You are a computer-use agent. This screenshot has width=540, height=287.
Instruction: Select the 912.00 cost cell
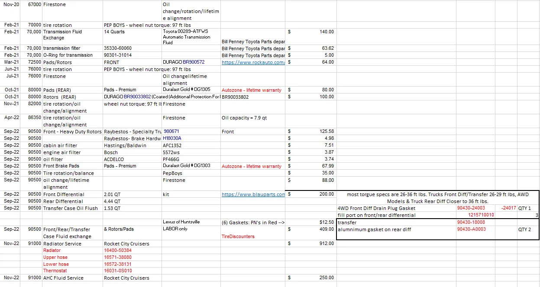point(310,243)
